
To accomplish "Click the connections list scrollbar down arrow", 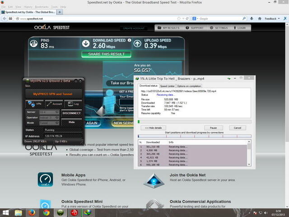I will point(249,164).
